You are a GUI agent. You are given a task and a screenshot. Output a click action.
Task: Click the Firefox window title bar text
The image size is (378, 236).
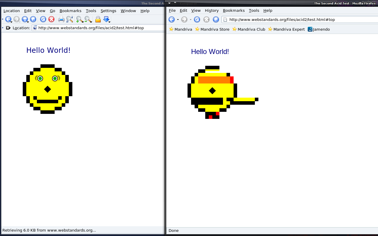345,3
